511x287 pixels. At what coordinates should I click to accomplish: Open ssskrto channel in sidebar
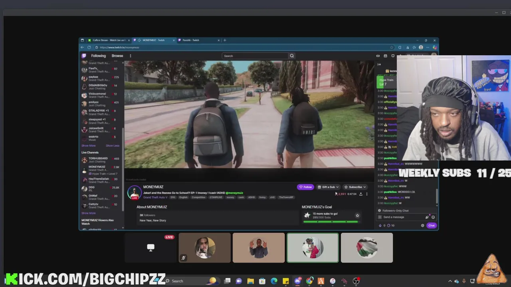pyautogui.click(x=100, y=138)
